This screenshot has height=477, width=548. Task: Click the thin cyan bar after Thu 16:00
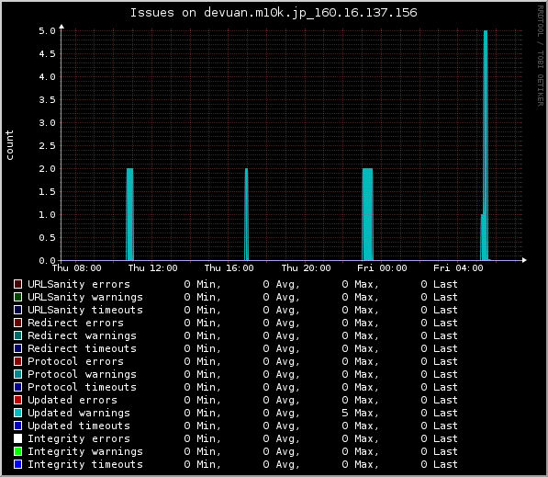tap(246, 214)
